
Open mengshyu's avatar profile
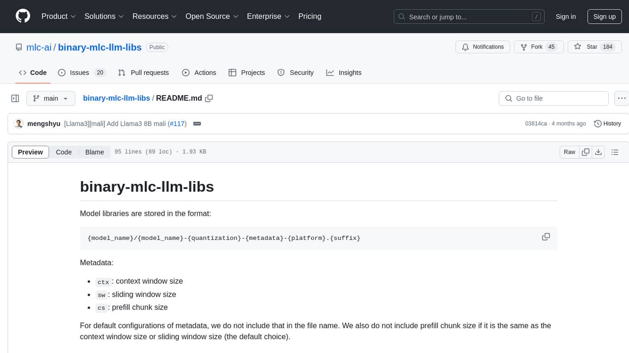[x=19, y=123]
